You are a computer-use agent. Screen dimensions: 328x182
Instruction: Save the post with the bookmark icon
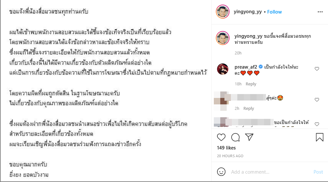click(x=319, y=138)
